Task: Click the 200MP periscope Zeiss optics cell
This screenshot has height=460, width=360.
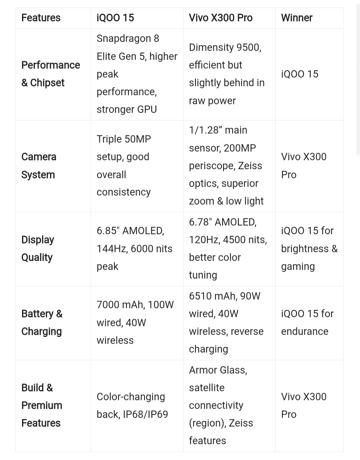Action: pyautogui.click(x=226, y=165)
